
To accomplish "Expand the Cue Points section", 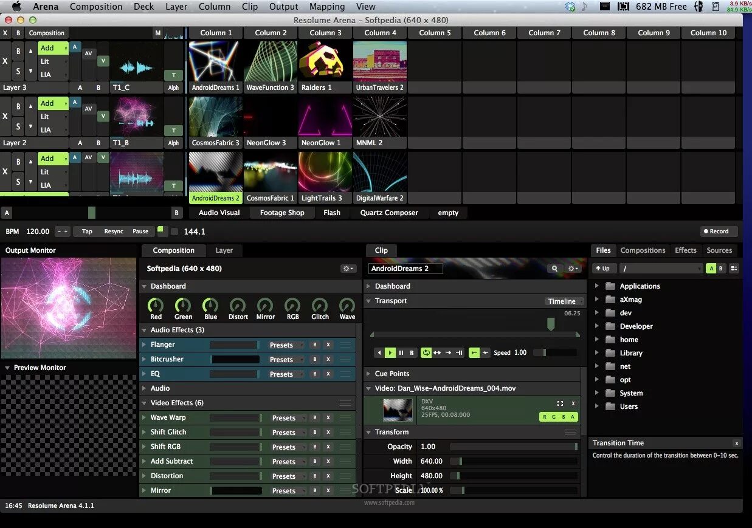I will [368, 374].
